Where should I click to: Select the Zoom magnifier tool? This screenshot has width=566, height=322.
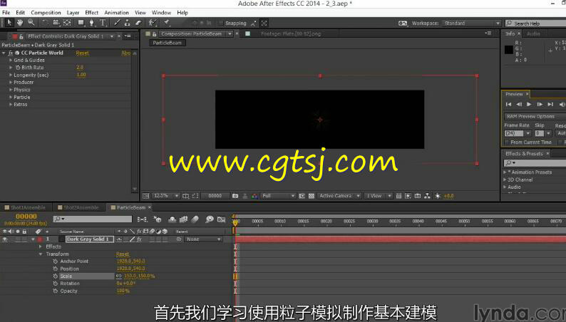(31, 23)
